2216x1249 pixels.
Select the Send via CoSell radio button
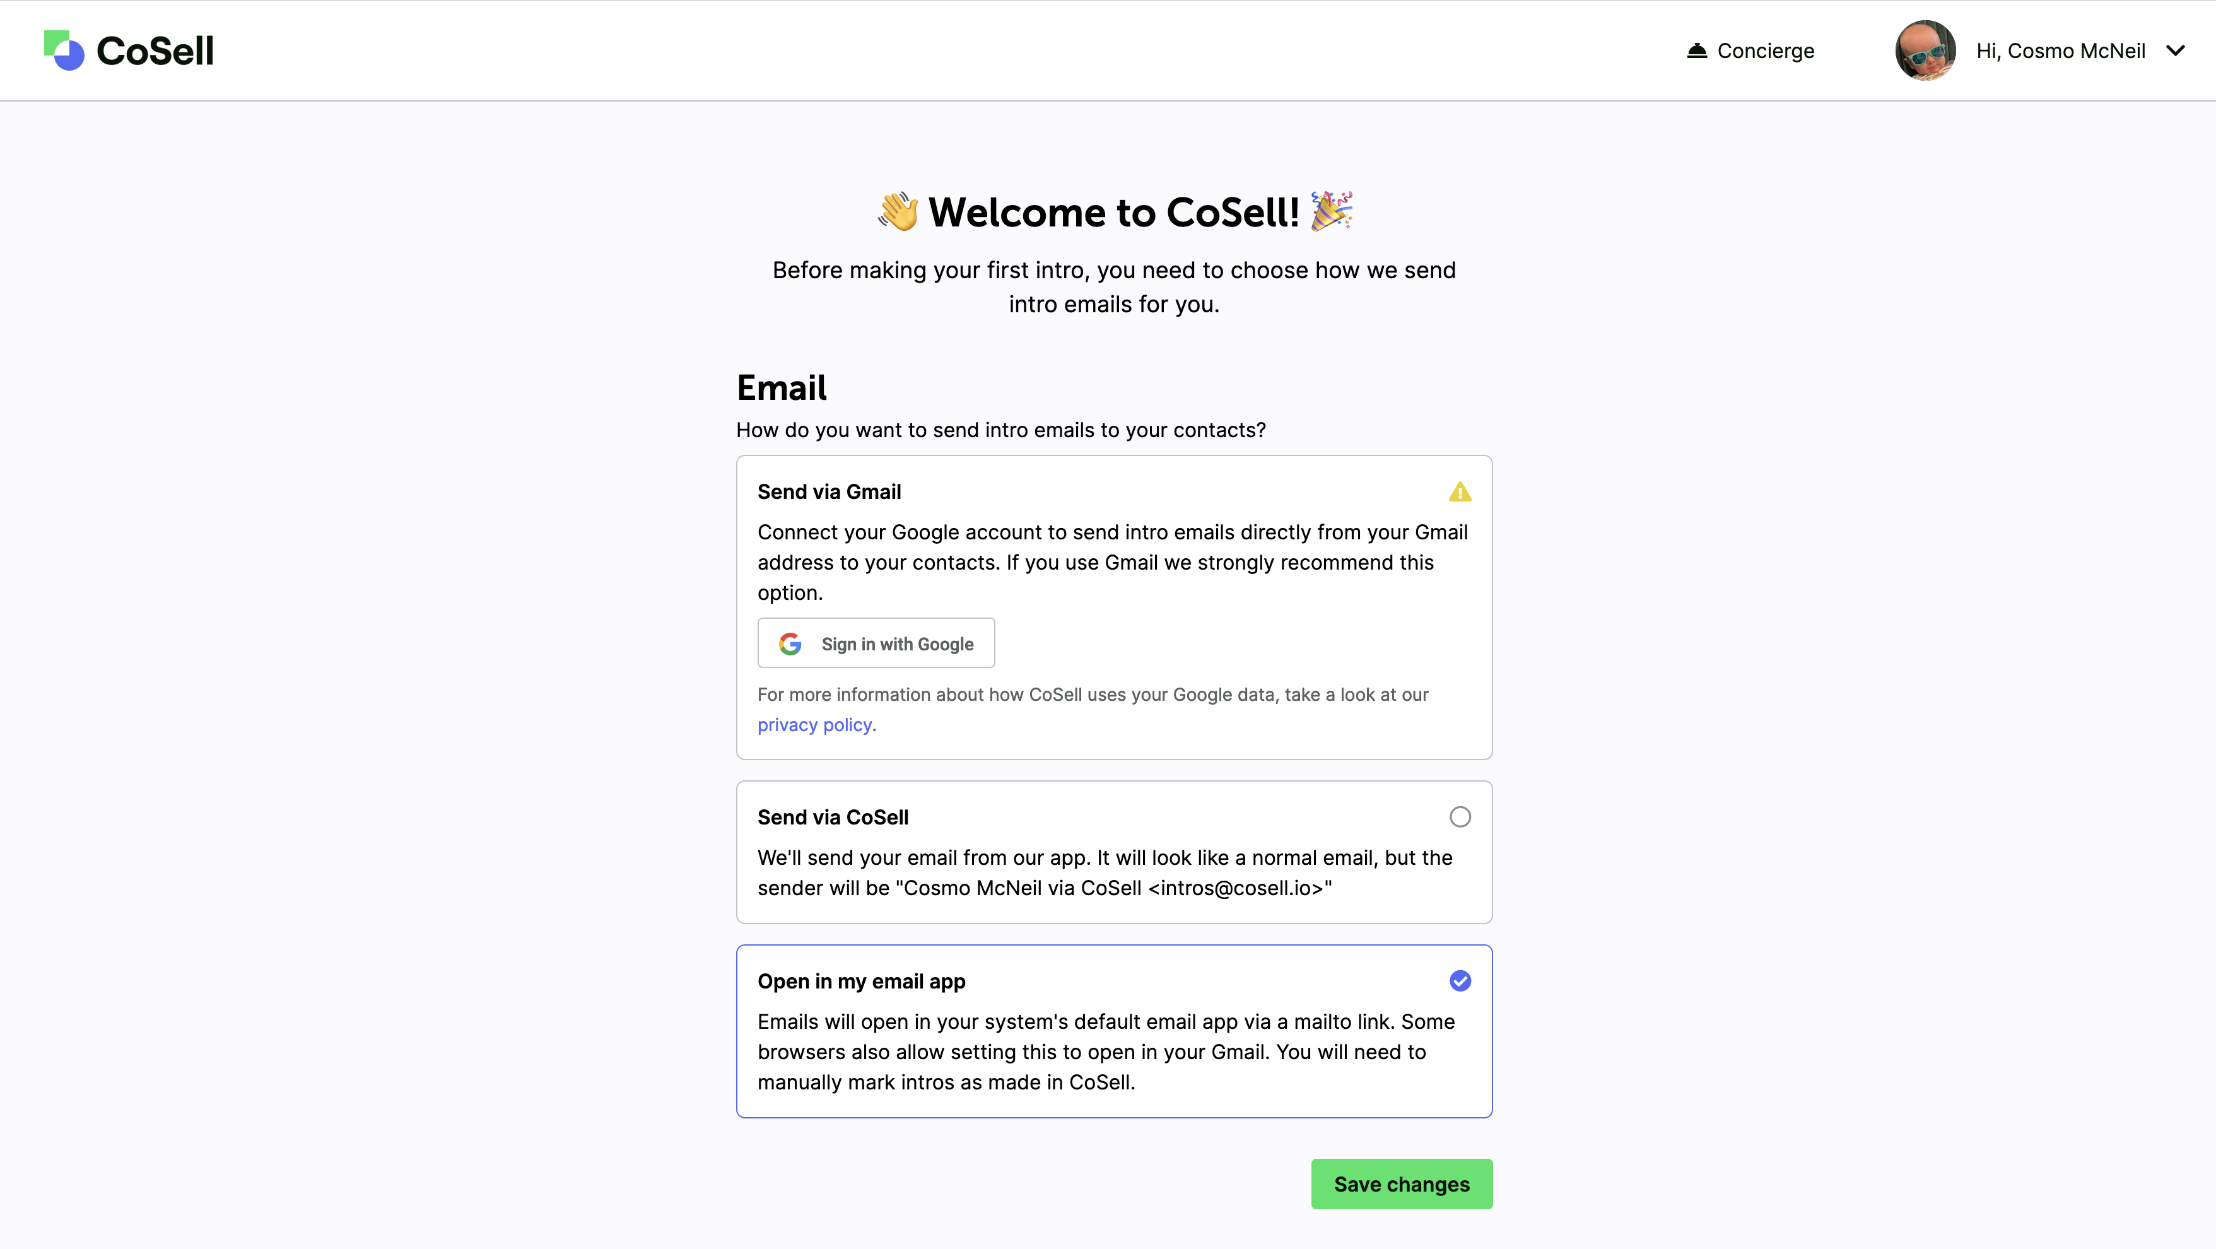click(1460, 817)
